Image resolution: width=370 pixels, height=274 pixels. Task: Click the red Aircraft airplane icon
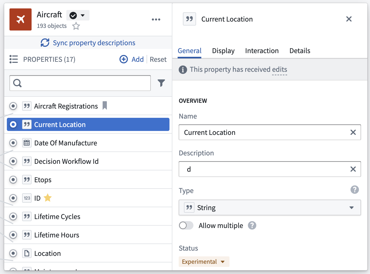point(21,19)
